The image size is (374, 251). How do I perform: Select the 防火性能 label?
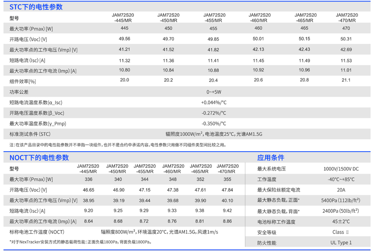point(266,243)
